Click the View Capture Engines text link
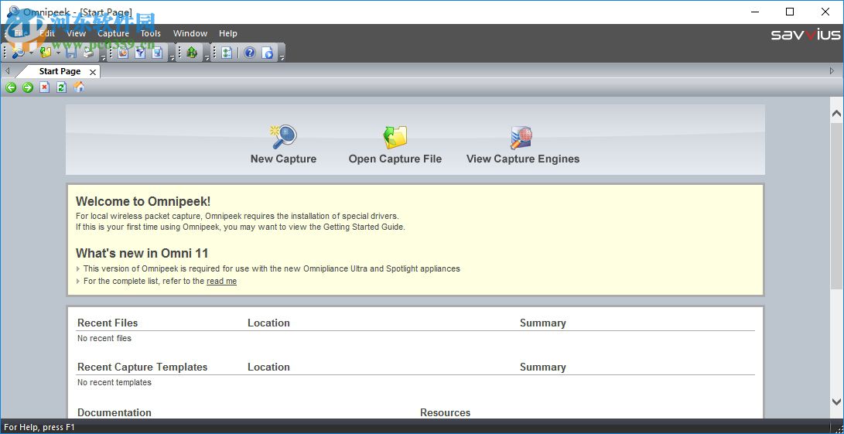Screen dimensions: 844x434 point(523,159)
